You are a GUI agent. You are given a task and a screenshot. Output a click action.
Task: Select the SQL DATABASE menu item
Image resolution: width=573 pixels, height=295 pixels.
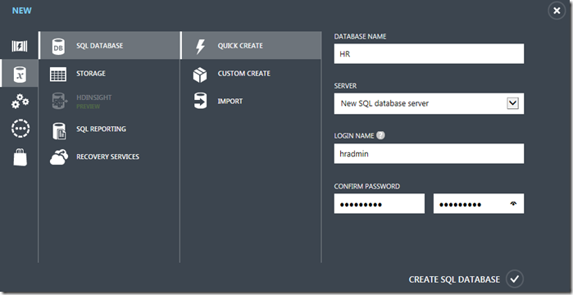coord(109,46)
